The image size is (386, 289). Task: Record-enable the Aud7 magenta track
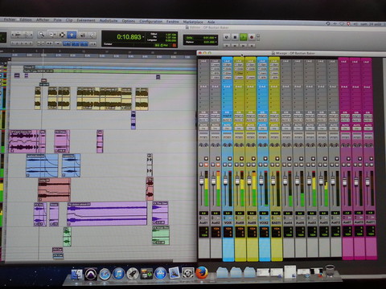pos(348,159)
